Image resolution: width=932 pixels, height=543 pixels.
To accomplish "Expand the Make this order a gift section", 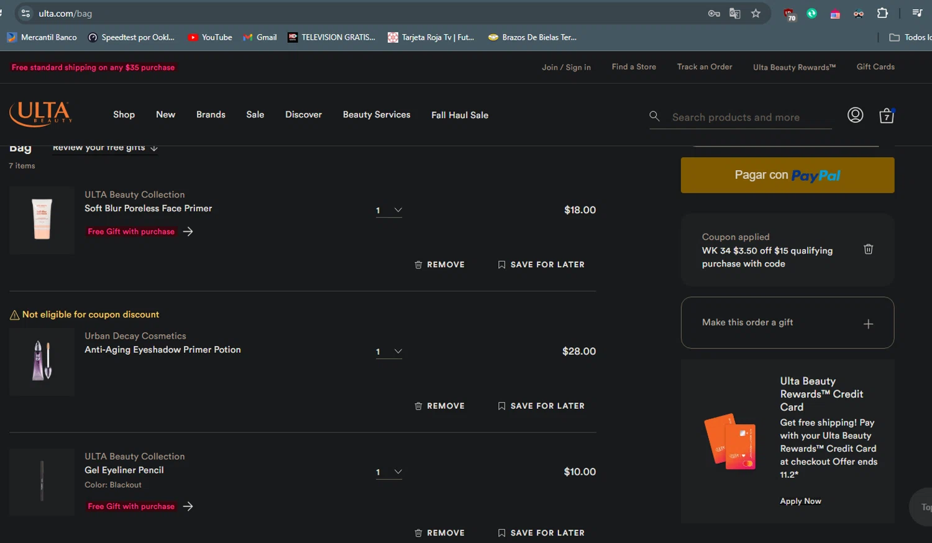I will point(868,324).
